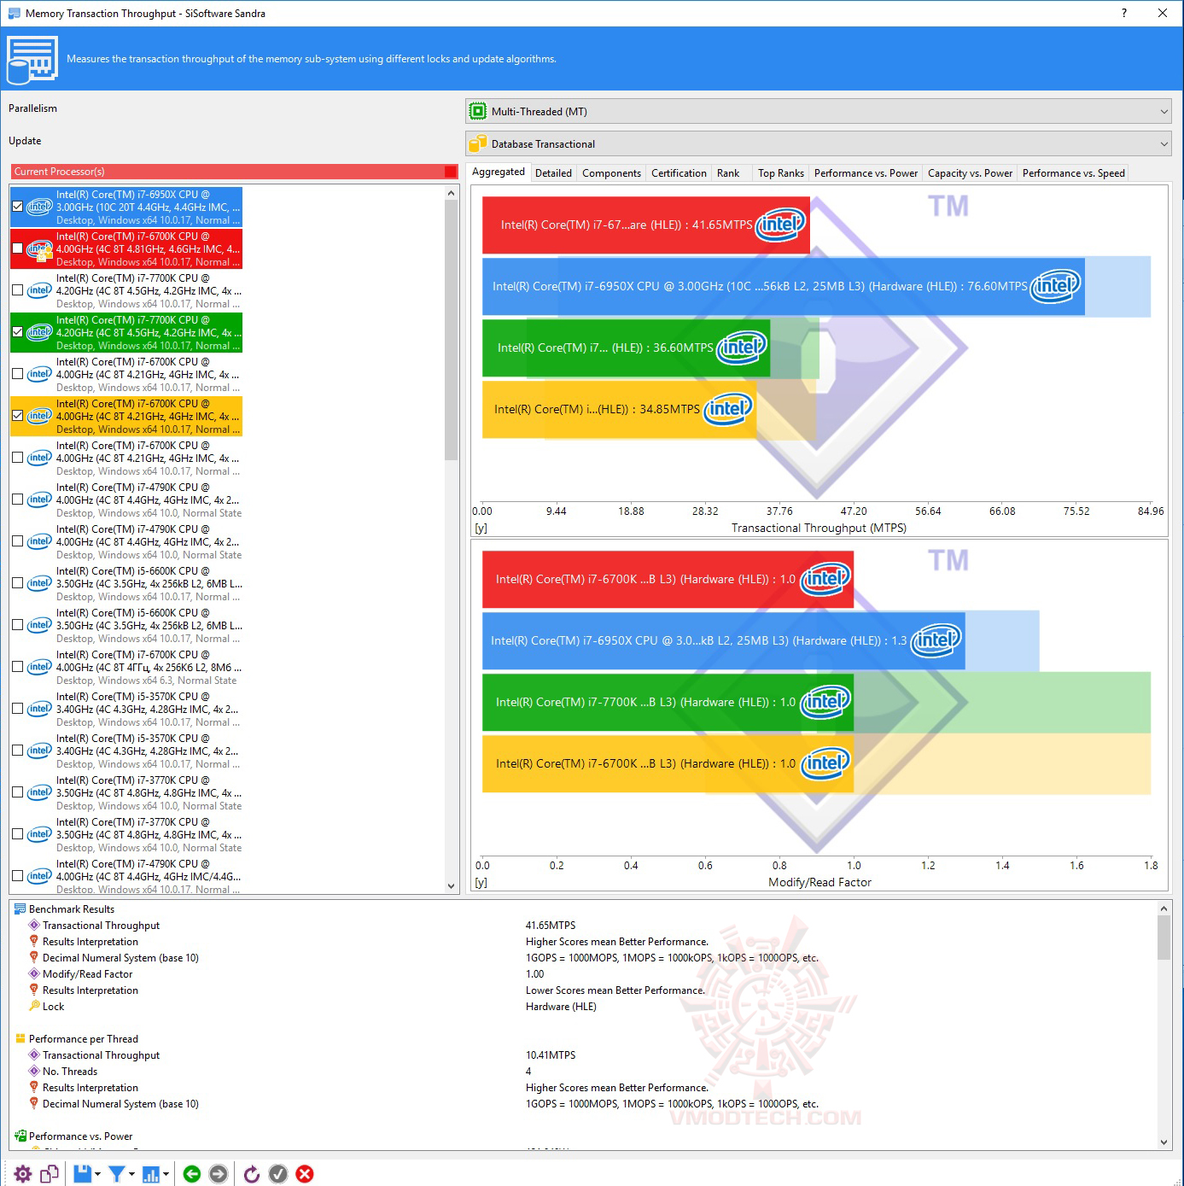Check the unhighlighted i7-7700K checkbox
Image resolution: width=1184 pixels, height=1186 pixels.
[18, 290]
